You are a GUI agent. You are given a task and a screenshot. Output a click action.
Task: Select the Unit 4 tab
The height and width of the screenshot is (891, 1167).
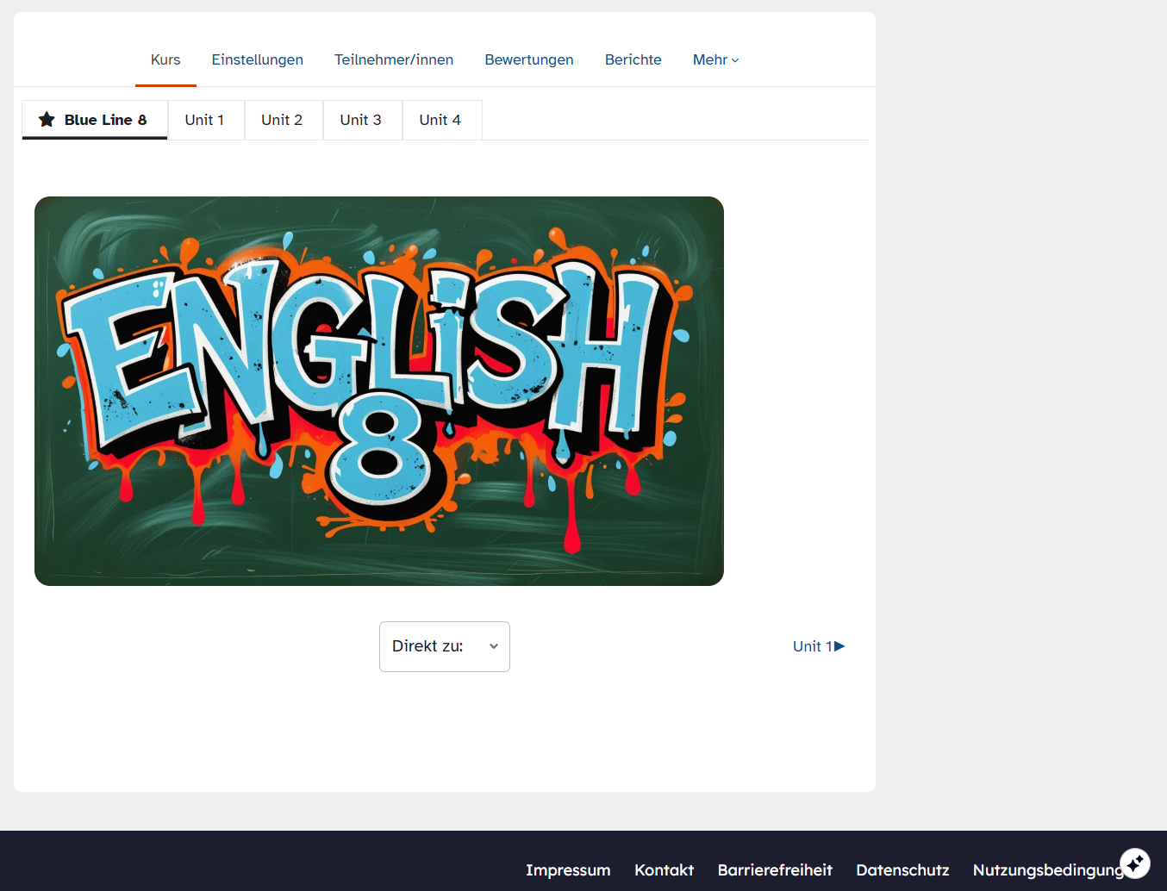pyautogui.click(x=440, y=120)
